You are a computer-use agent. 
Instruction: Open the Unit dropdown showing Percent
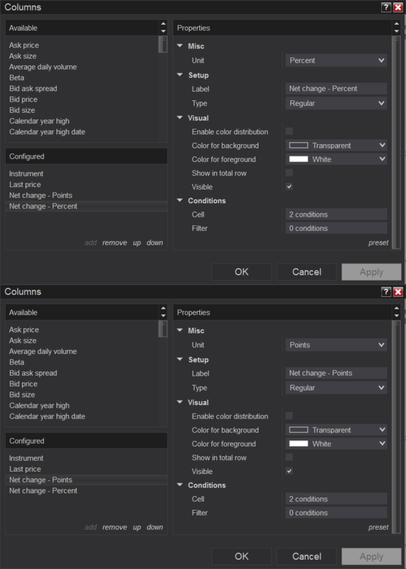[x=336, y=60]
